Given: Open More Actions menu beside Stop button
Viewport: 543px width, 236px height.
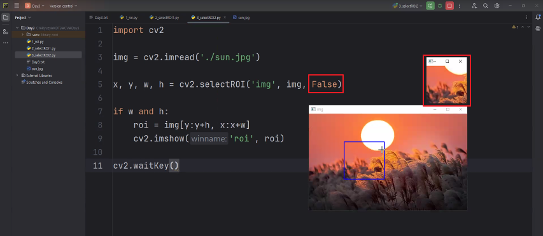Looking at the screenshot, I should point(459,6).
